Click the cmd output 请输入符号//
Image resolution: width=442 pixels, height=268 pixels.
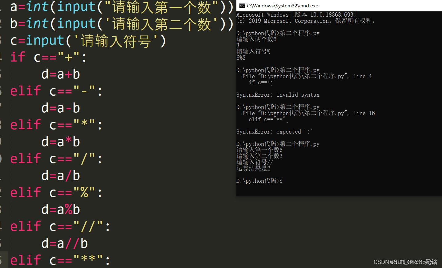[x=255, y=162]
